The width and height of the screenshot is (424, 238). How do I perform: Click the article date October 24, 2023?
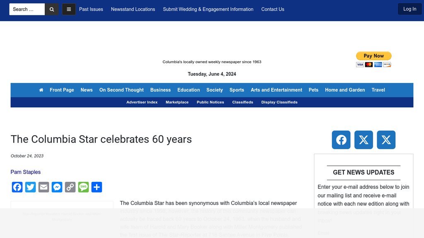27,156
